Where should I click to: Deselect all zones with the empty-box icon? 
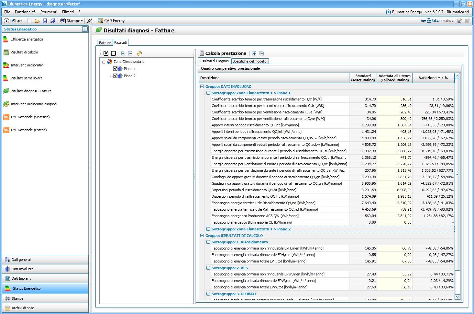point(113,53)
